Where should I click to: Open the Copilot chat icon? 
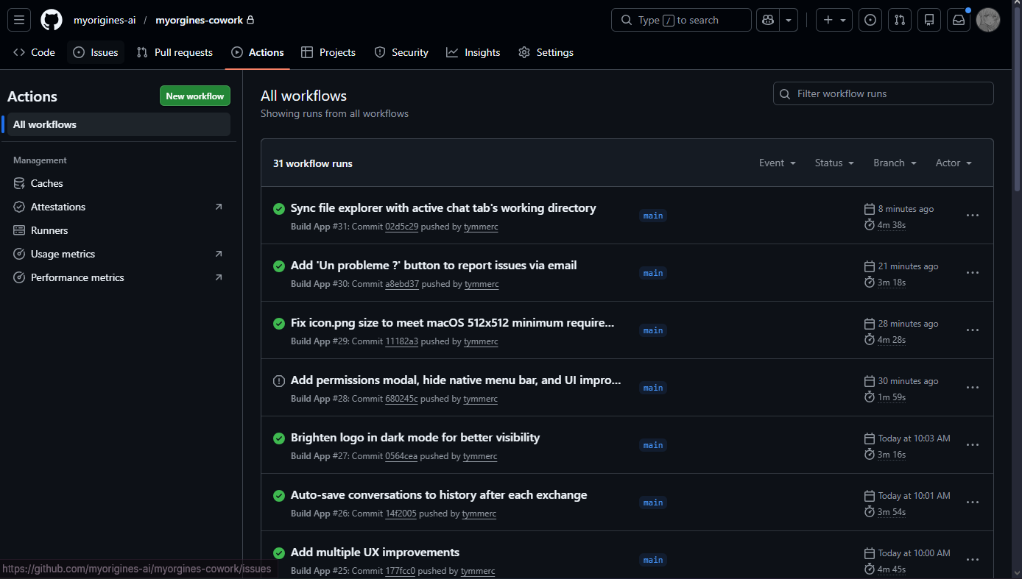[x=768, y=20]
